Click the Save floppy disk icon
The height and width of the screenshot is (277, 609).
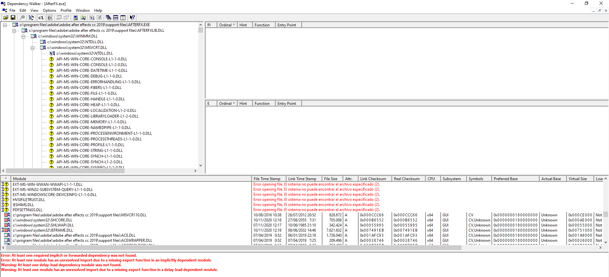coord(13,18)
